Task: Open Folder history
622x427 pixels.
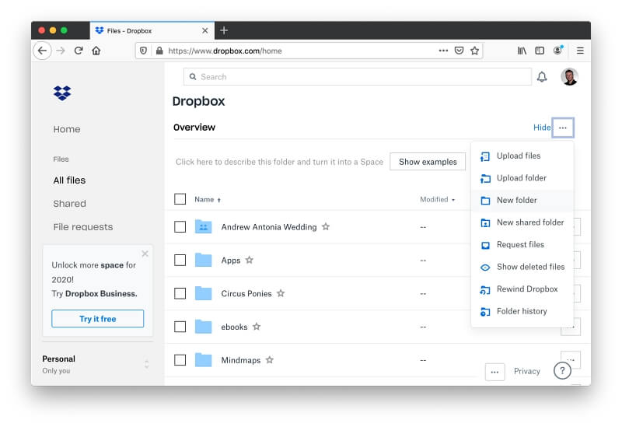Action: click(522, 312)
